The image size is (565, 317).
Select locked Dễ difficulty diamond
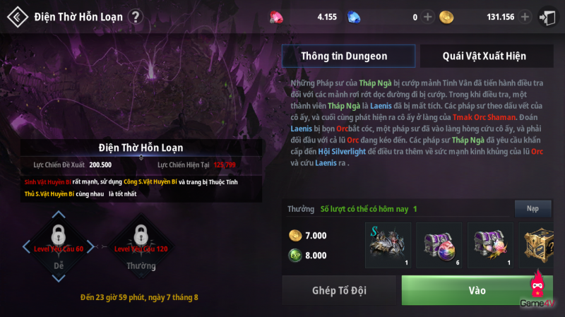pyautogui.click(x=59, y=246)
